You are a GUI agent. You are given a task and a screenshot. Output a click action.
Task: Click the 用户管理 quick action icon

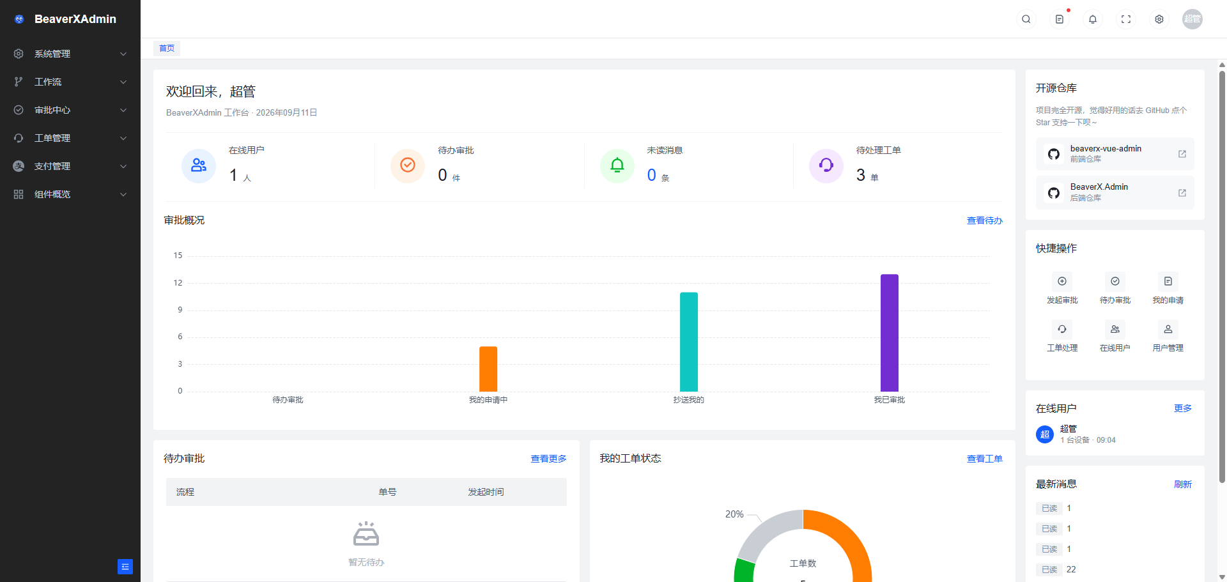[x=1168, y=329]
